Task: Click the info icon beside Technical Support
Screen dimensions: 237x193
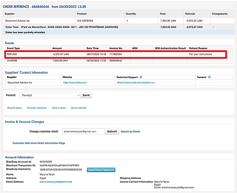Action: (141, 77)
